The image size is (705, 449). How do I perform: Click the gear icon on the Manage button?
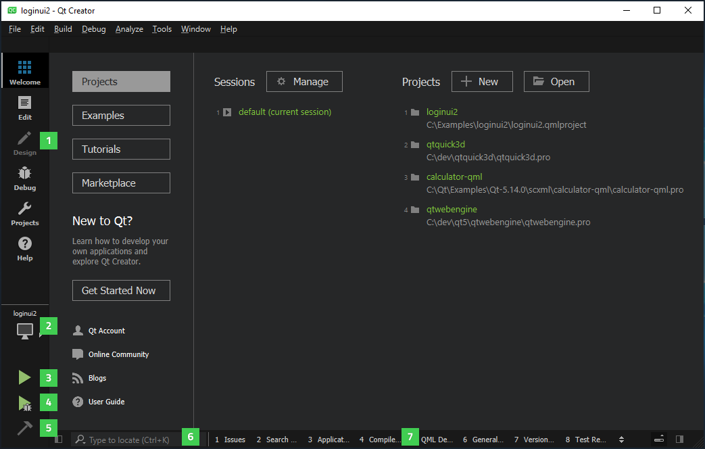(x=281, y=81)
